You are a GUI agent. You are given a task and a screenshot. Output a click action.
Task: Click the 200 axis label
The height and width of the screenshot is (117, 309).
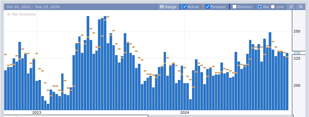coord(297,85)
